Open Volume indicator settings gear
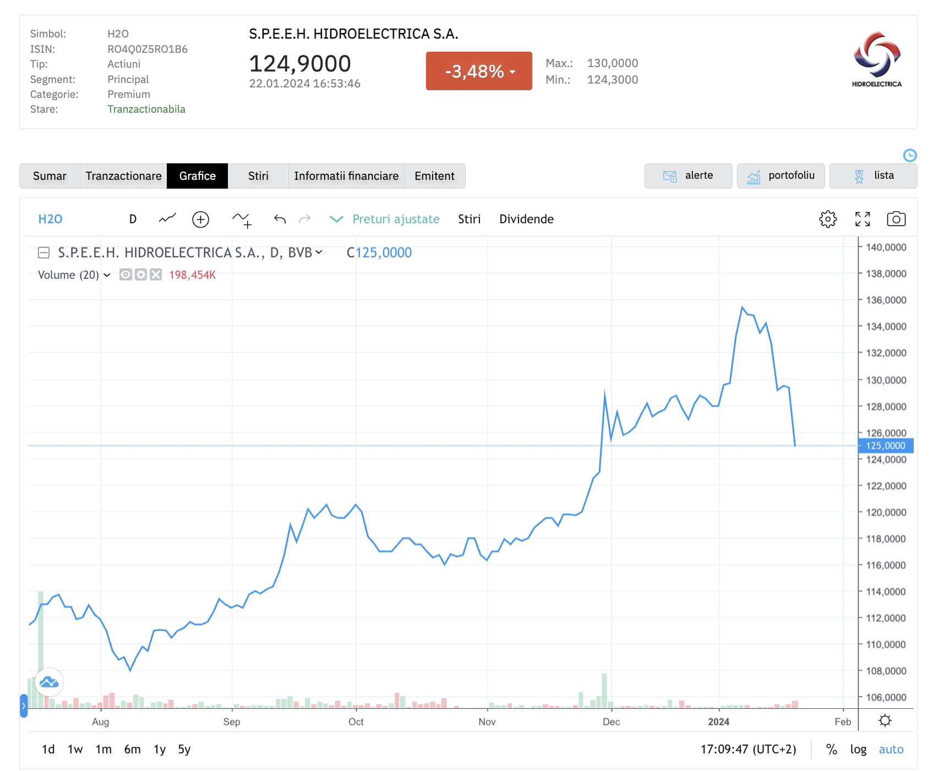This screenshot has height=771, width=939. point(141,274)
